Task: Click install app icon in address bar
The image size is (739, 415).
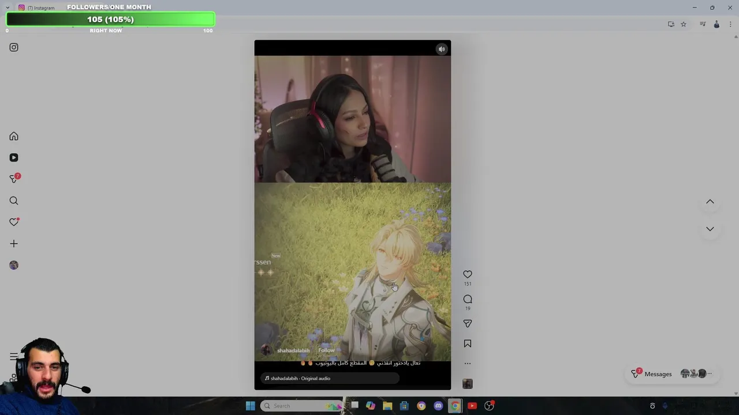Action: click(x=671, y=24)
